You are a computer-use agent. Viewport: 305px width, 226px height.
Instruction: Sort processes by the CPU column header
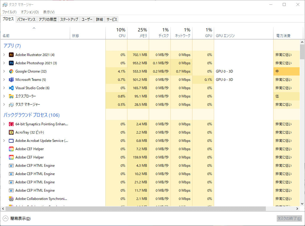117,33
